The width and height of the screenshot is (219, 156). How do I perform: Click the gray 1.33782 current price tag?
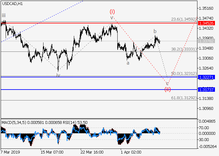pyautogui.click(x=206, y=41)
